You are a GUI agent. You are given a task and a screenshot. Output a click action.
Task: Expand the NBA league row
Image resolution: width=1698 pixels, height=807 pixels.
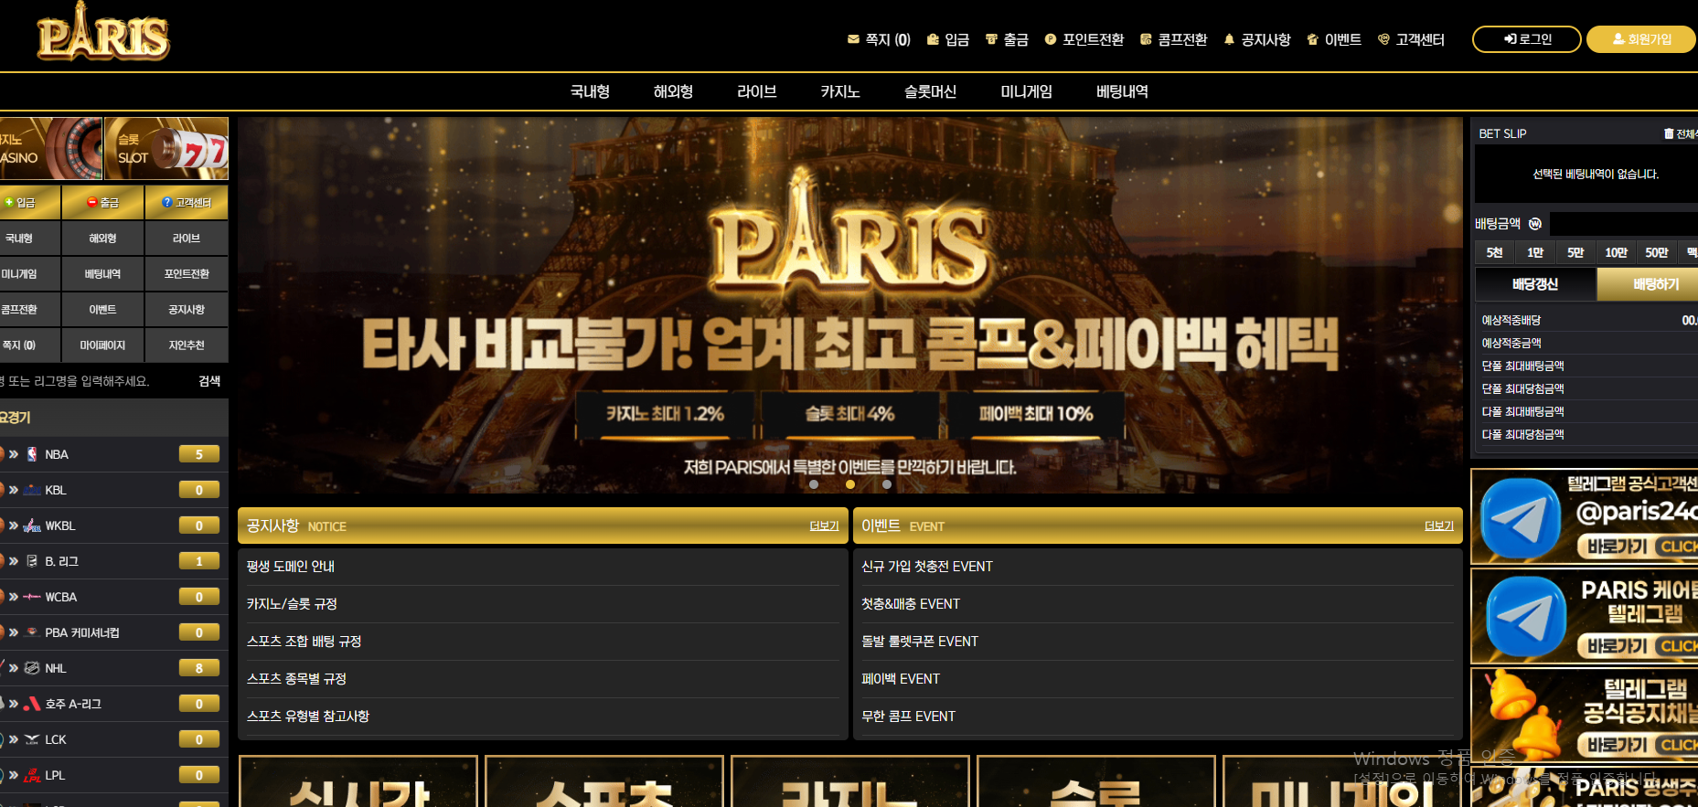point(112,454)
